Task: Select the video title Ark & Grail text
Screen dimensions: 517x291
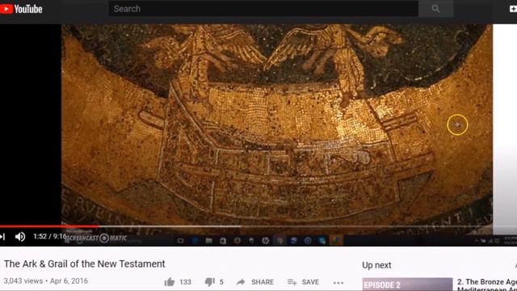Action: (x=84, y=264)
